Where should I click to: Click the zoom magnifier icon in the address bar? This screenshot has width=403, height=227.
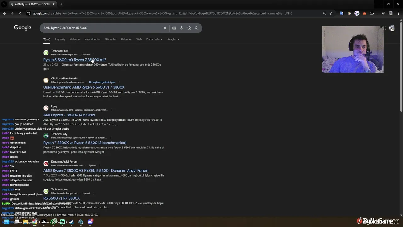click(324, 13)
